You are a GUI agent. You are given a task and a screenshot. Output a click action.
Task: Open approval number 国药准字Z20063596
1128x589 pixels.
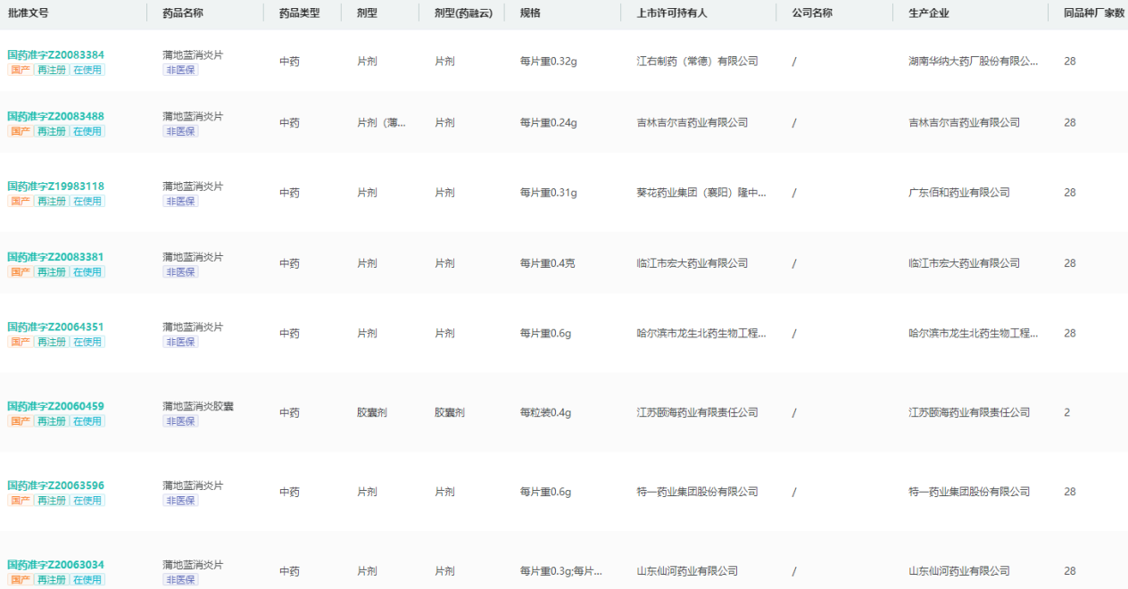[x=55, y=485]
